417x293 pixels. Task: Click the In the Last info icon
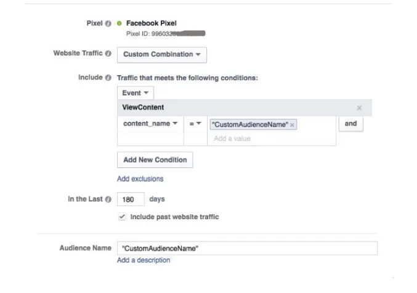pos(108,199)
